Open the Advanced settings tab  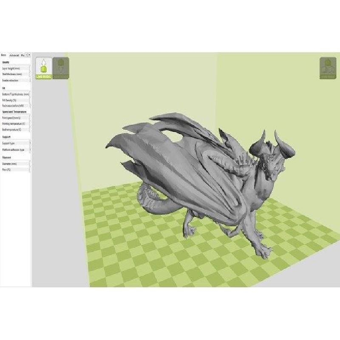[x=14, y=55]
